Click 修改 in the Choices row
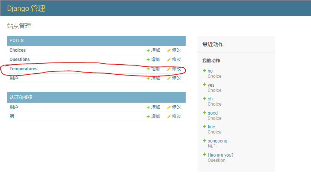This screenshot has width=311, height=186. (x=177, y=50)
